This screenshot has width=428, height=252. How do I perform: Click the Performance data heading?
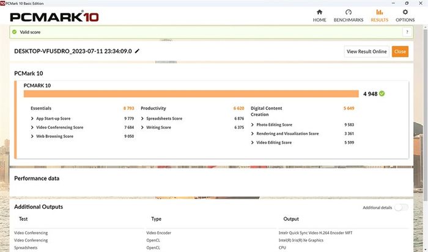tap(37, 178)
